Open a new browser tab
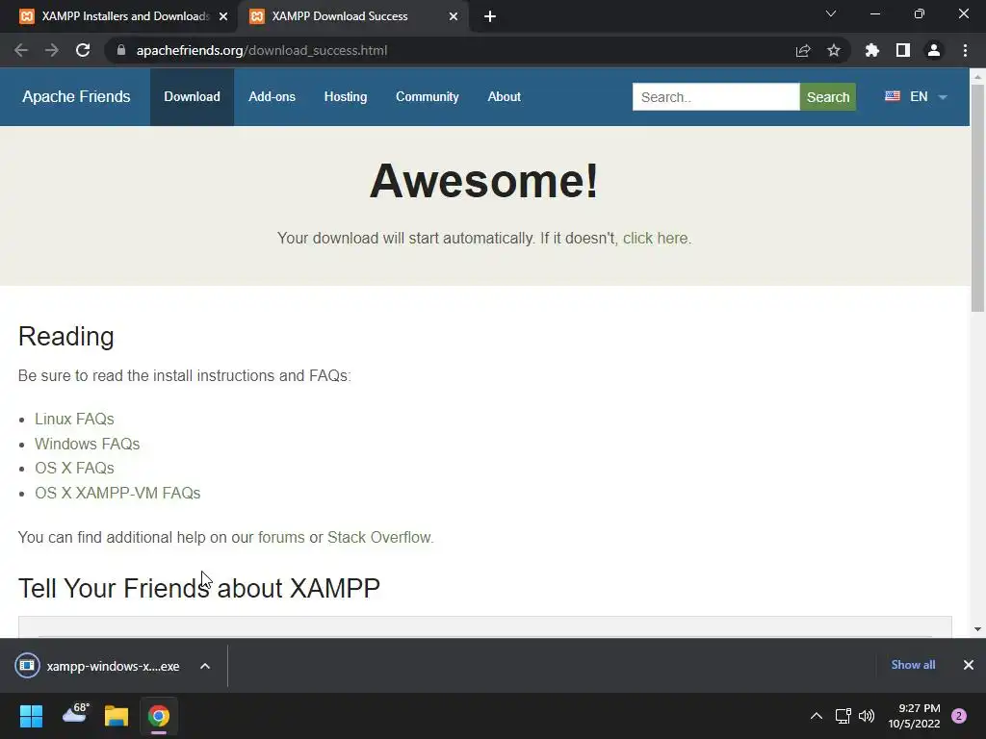Viewport: 986px width, 739px height. click(490, 16)
